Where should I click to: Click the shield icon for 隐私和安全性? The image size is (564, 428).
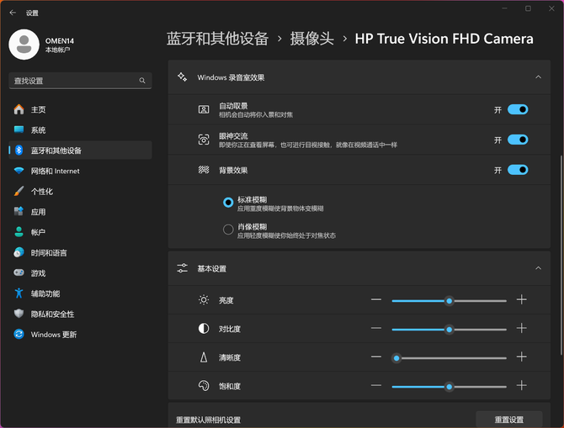19,314
